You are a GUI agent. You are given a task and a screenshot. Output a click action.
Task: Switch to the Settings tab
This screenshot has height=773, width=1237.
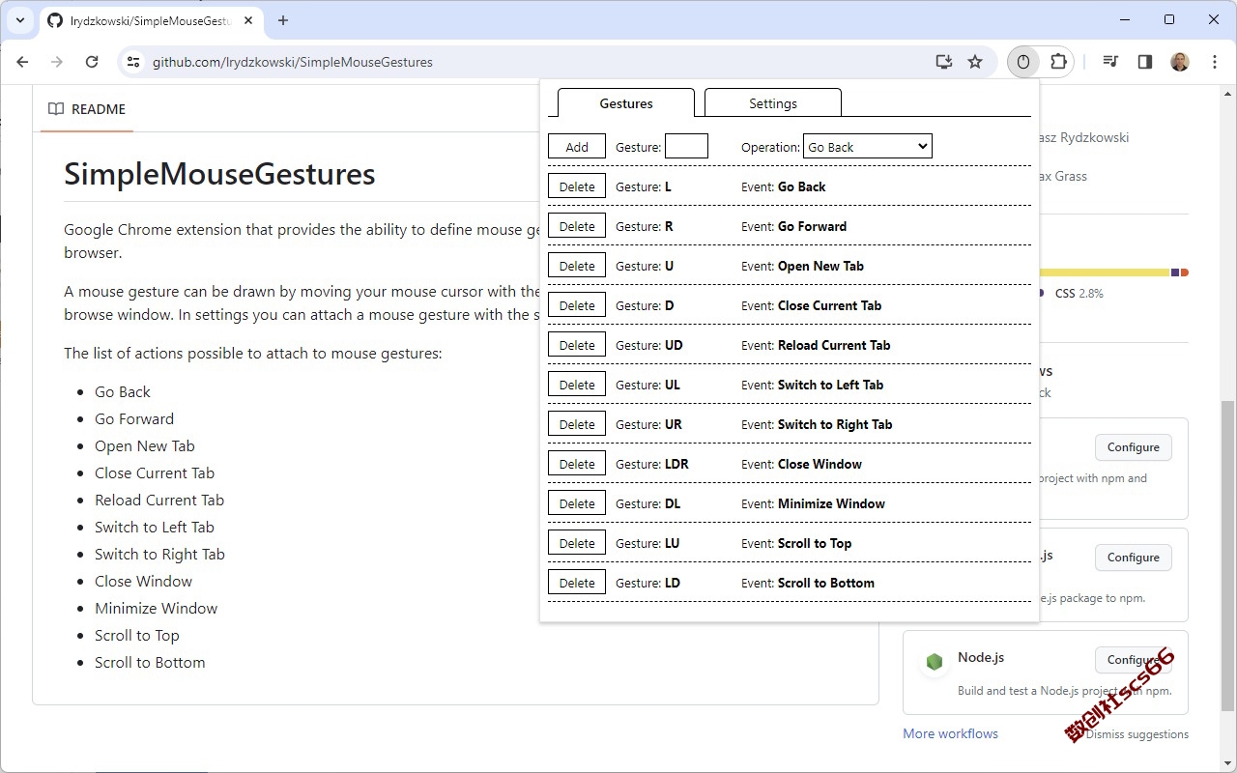(x=773, y=103)
